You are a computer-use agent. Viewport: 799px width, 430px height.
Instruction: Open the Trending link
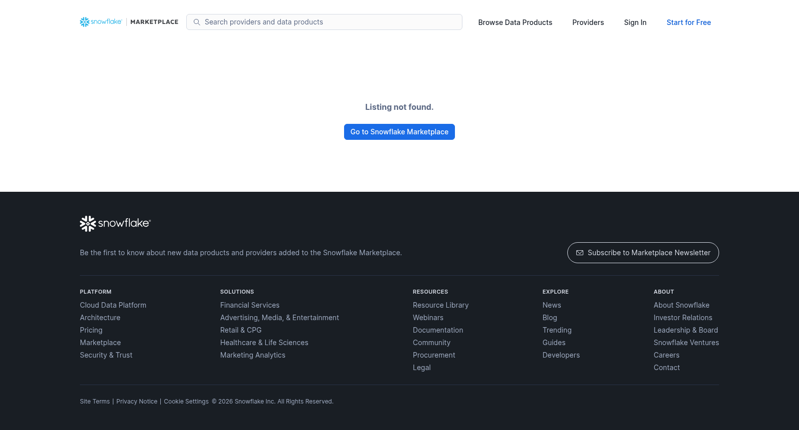[x=557, y=330]
